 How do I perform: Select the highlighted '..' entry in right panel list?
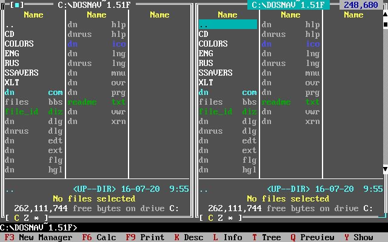[228, 24]
